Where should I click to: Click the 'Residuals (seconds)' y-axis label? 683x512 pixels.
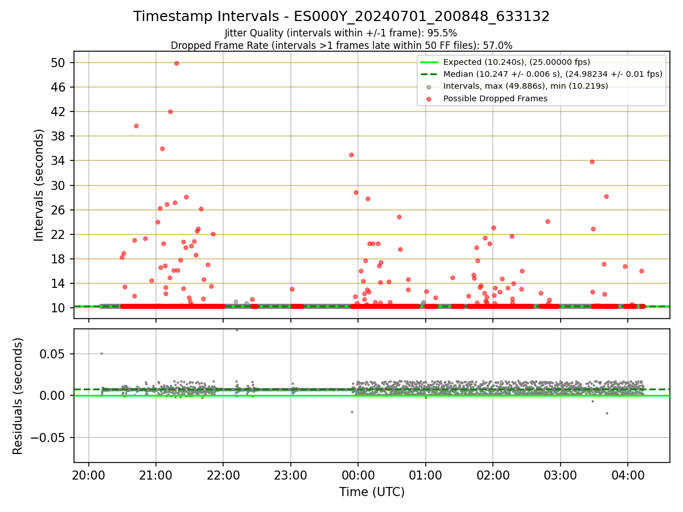(x=18, y=396)
